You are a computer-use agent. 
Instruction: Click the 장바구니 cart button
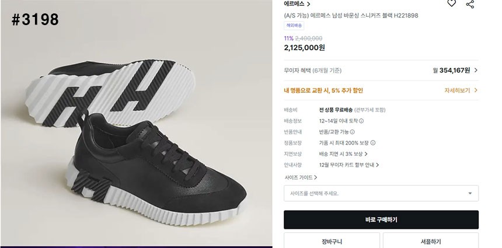click(x=331, y=242)
